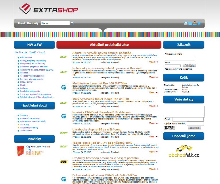Open the Software category
Viewport: 220px width, 184px height.
[24, 88]
